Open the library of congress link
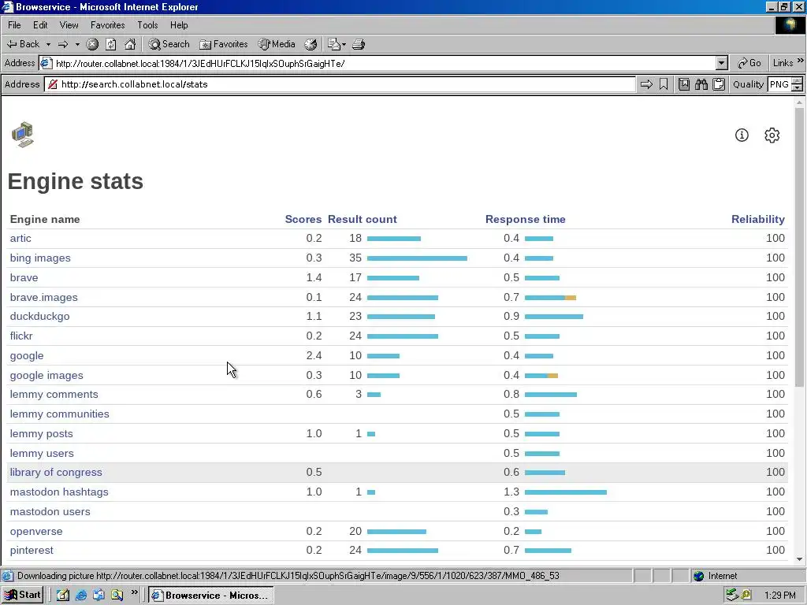Screen dimensions: 807x605 56,473
